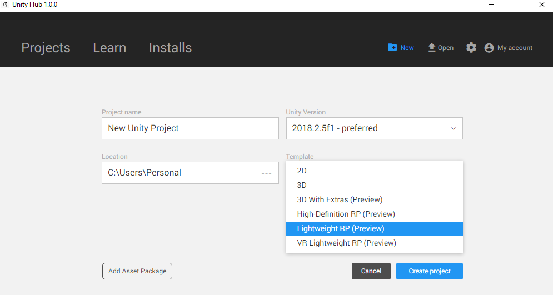Click into the Project name field
The width and height of the screenshot is (553, 295).
coord(190,128)
